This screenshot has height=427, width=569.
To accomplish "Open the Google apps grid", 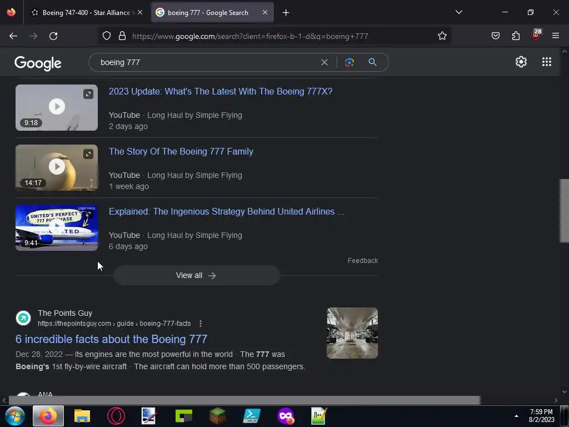I will point(547,62).
